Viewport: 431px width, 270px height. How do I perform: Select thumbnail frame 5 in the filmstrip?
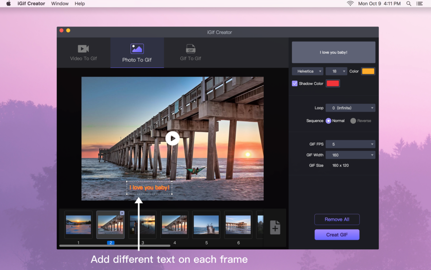206,224
